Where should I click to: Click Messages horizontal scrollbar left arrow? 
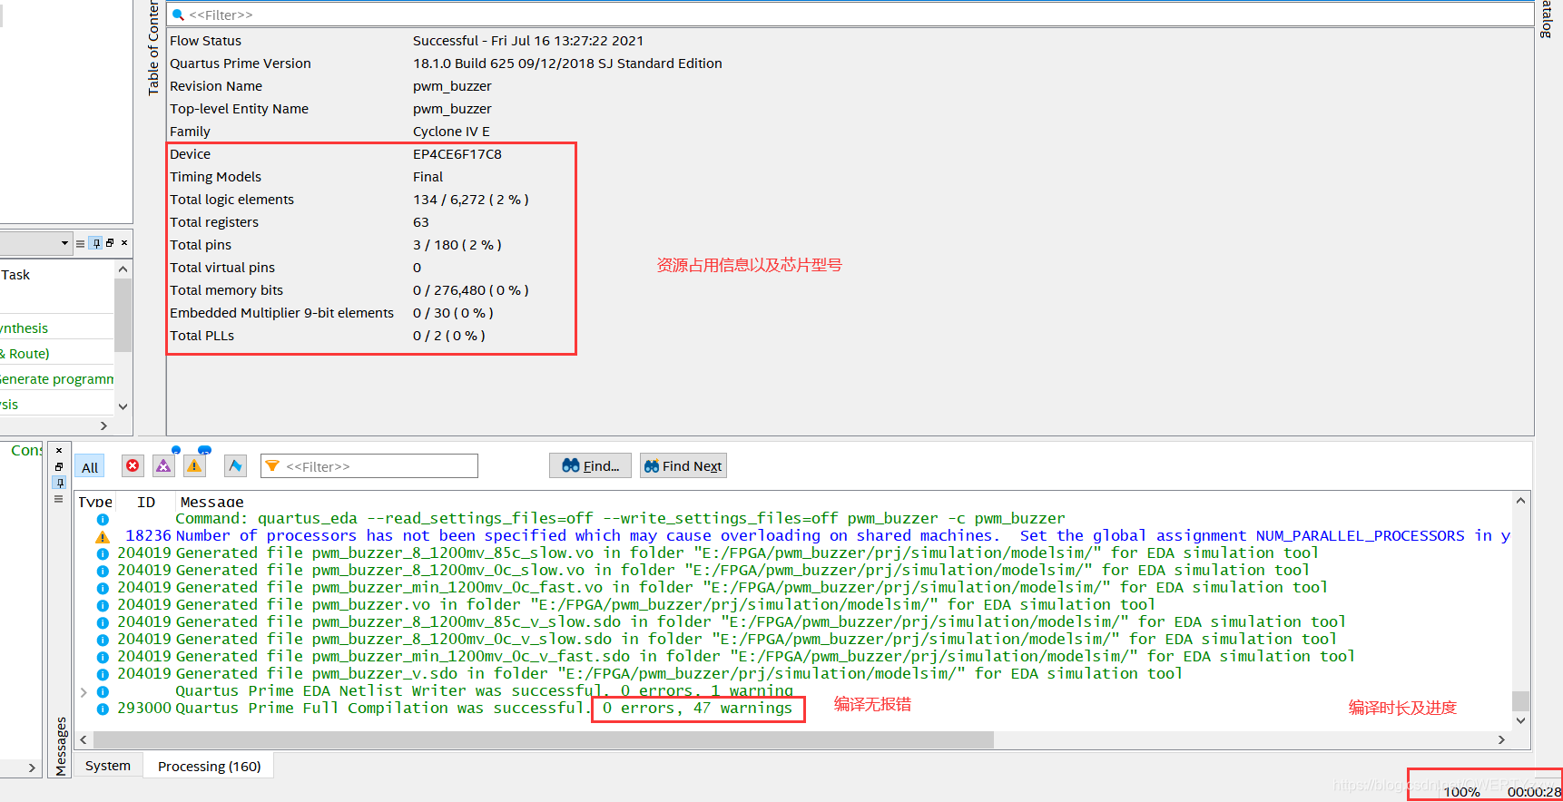point(84,739)
